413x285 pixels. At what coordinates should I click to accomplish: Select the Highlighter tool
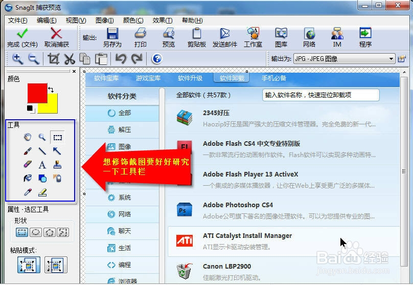(x=42, y=192)
